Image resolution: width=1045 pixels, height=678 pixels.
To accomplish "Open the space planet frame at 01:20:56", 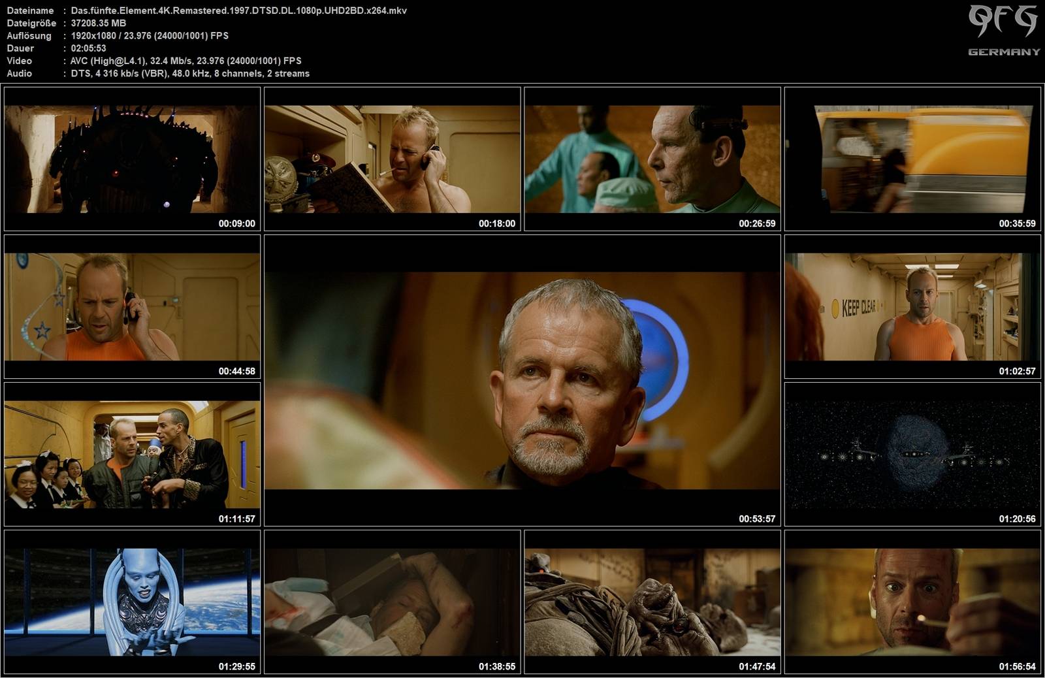I will 912,455.
